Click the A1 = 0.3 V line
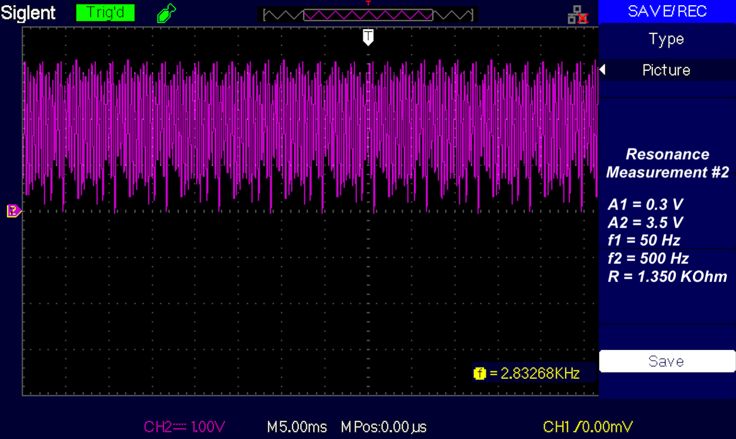Image resolution: width=736 pixels, height=439 pixels. pos(645,204)
